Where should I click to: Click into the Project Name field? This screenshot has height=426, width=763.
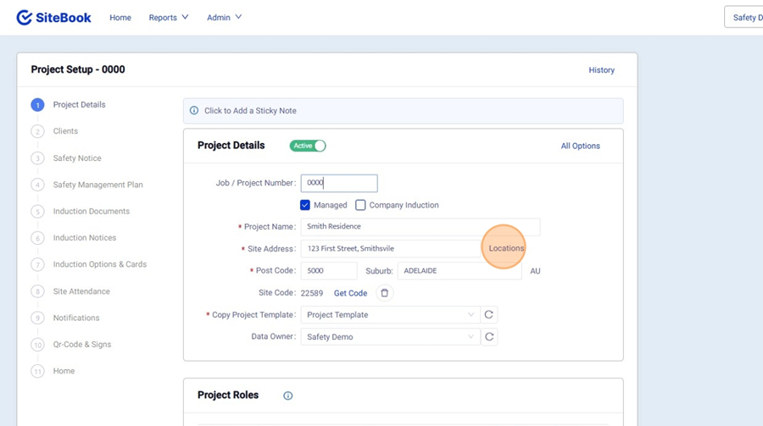coord(420,227)
